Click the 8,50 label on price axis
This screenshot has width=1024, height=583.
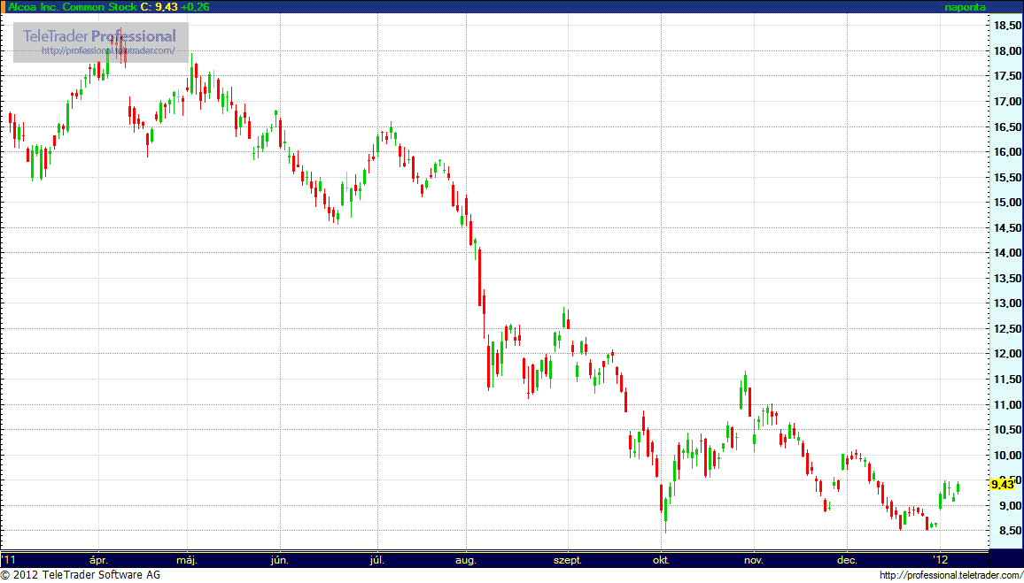(x=1005, y=531)
